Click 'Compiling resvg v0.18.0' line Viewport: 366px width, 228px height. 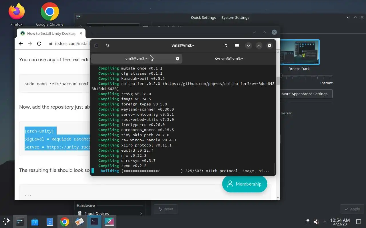(x=125, y=94)
